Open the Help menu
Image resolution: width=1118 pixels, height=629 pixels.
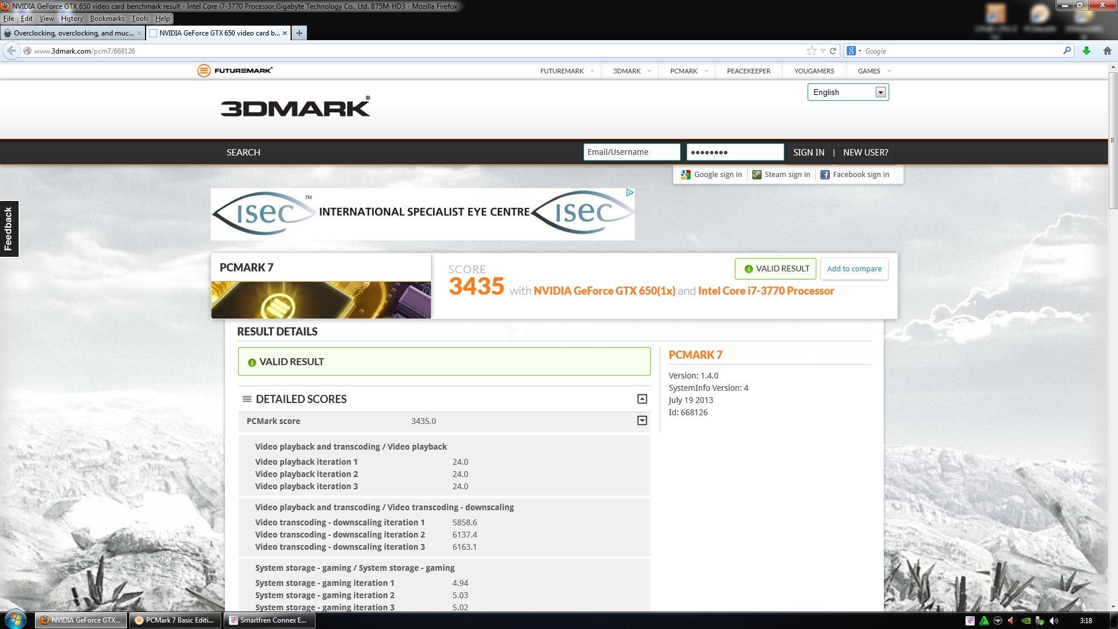pos(162,19)
